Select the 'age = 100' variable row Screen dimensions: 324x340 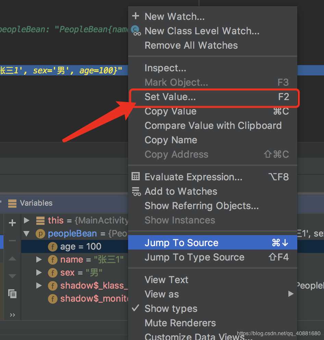point(75,246)
